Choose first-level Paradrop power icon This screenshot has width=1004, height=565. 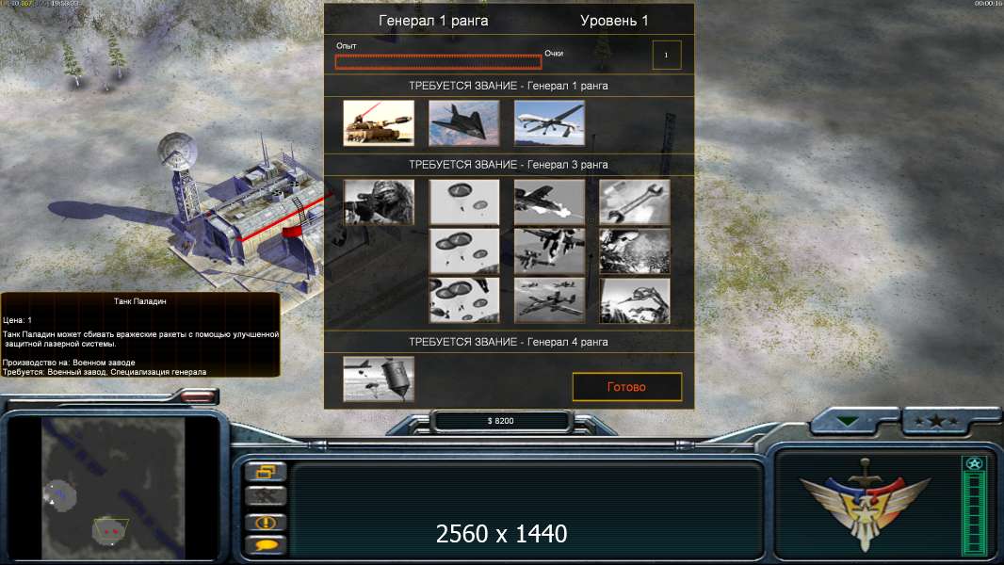coord(463,202)
